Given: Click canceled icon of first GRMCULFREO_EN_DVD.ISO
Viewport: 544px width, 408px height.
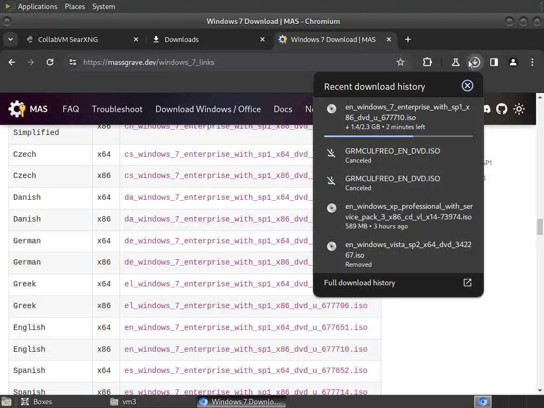Looking at the screenshot, I should 331,152.
